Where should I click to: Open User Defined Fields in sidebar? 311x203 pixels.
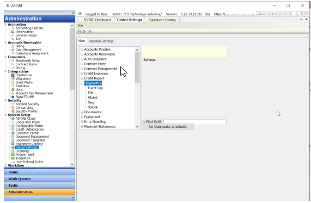(29, 162)
